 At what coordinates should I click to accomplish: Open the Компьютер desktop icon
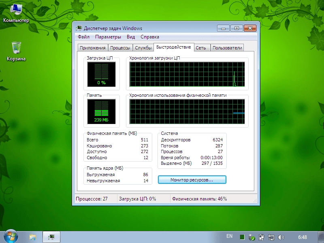click(x=16, y=13)
